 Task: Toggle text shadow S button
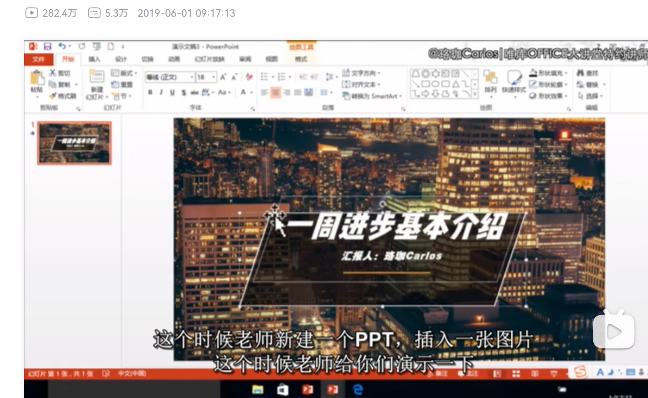click(184, 93)
